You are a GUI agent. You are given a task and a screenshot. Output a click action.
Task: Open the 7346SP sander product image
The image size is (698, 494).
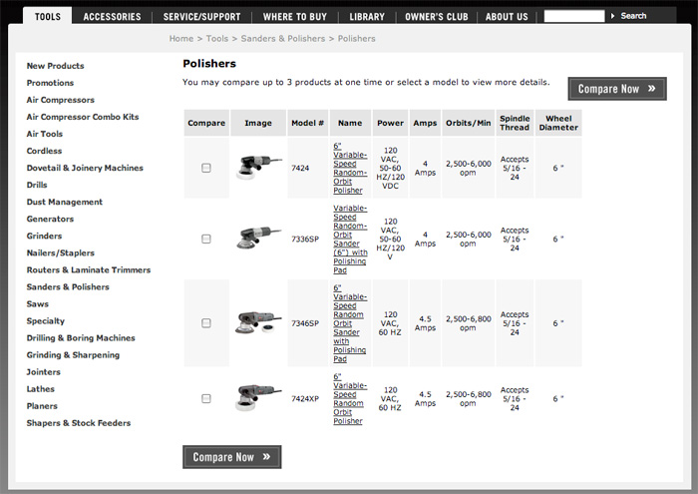coord(258,322)
